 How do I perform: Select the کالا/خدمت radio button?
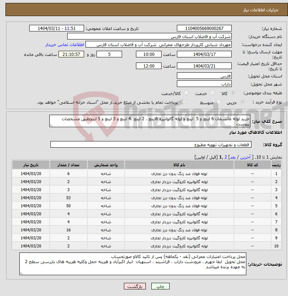tap(186, 93)
